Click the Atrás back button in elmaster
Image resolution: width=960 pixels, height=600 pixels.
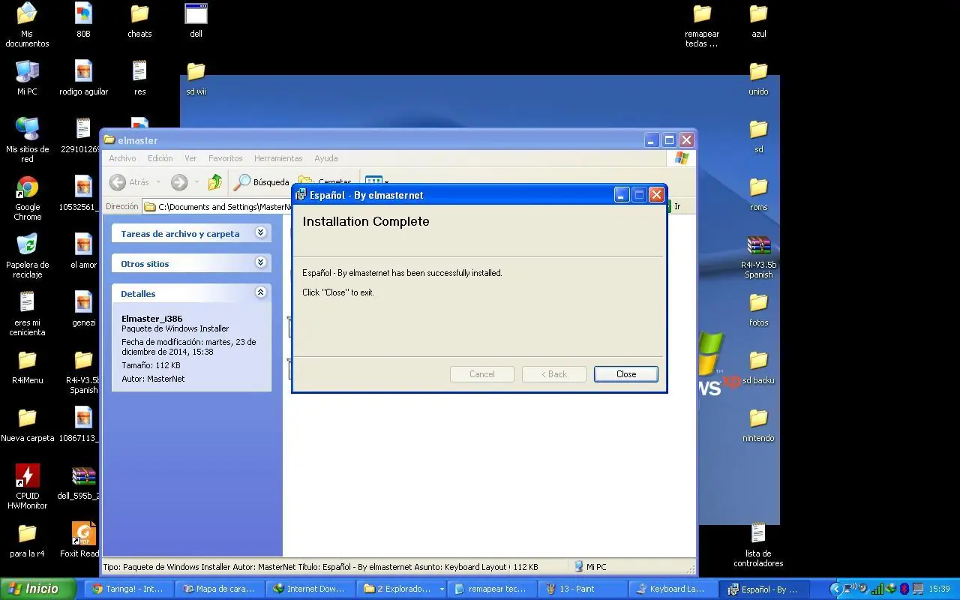[130, 182]
